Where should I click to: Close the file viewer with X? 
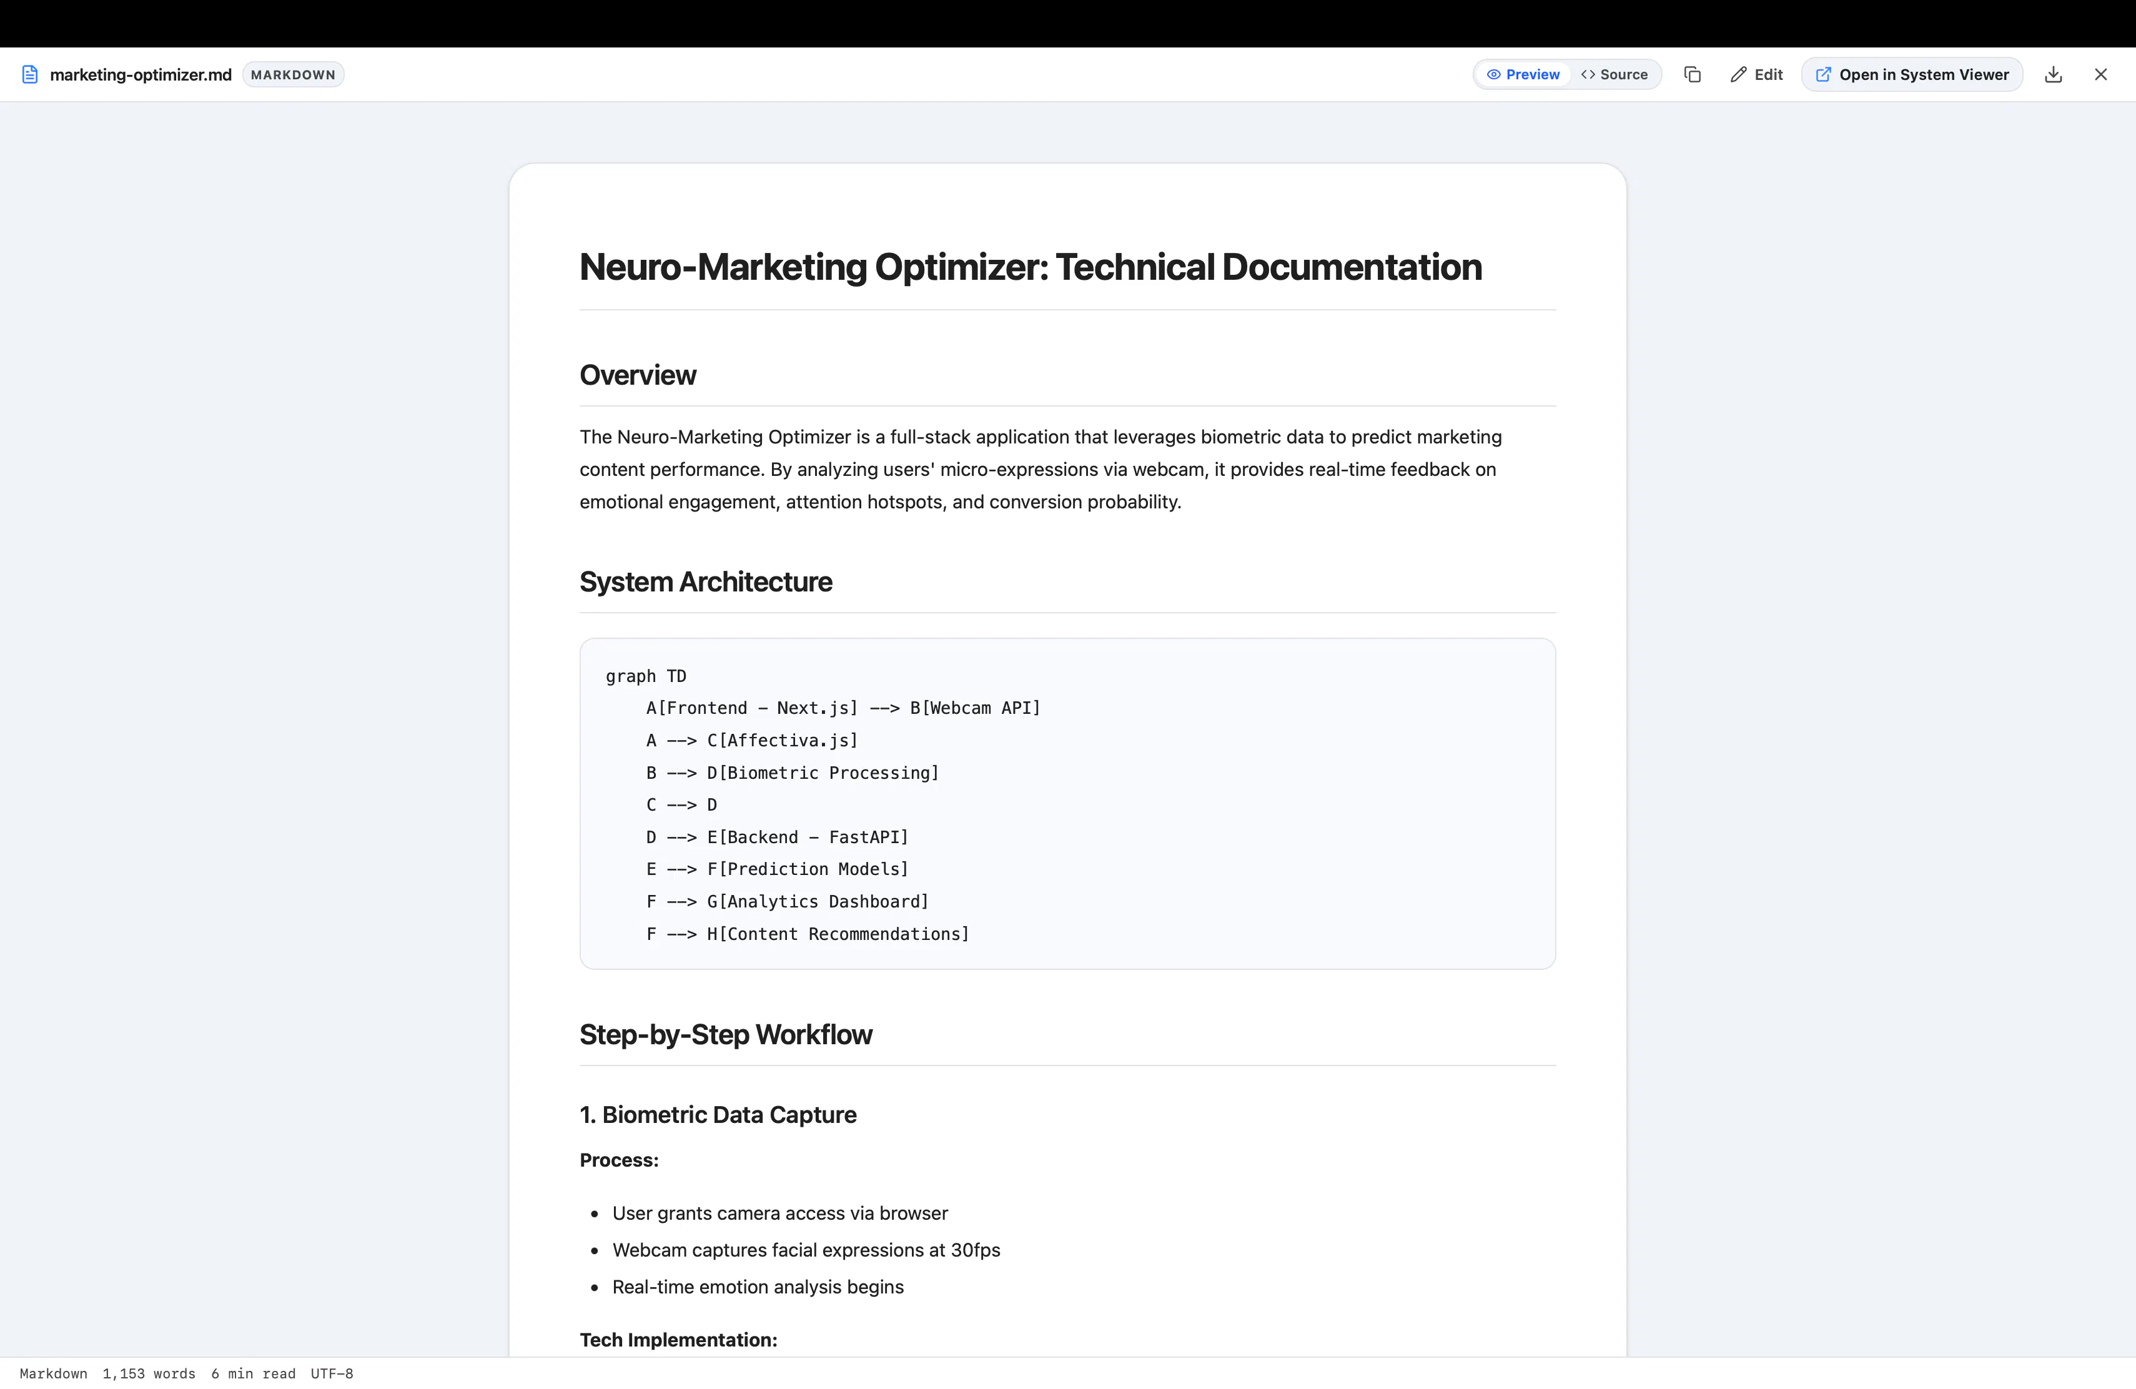[2101, 74]
